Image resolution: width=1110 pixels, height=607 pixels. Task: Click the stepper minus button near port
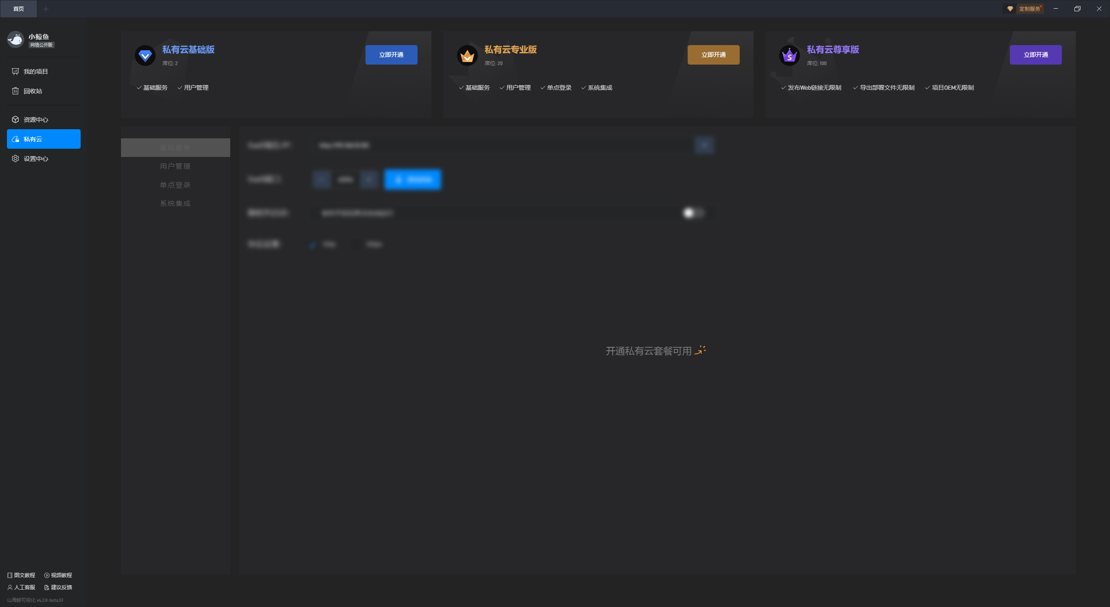coord(322,179)
